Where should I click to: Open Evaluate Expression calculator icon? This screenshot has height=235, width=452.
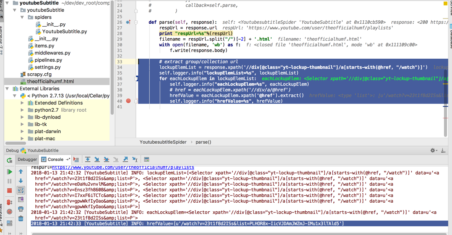pos(147,159)
